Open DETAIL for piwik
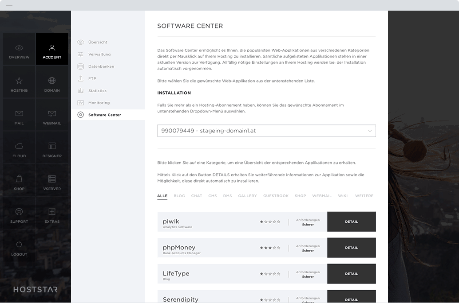The height and width of the screenshot is (303, 459). [351, 222]
